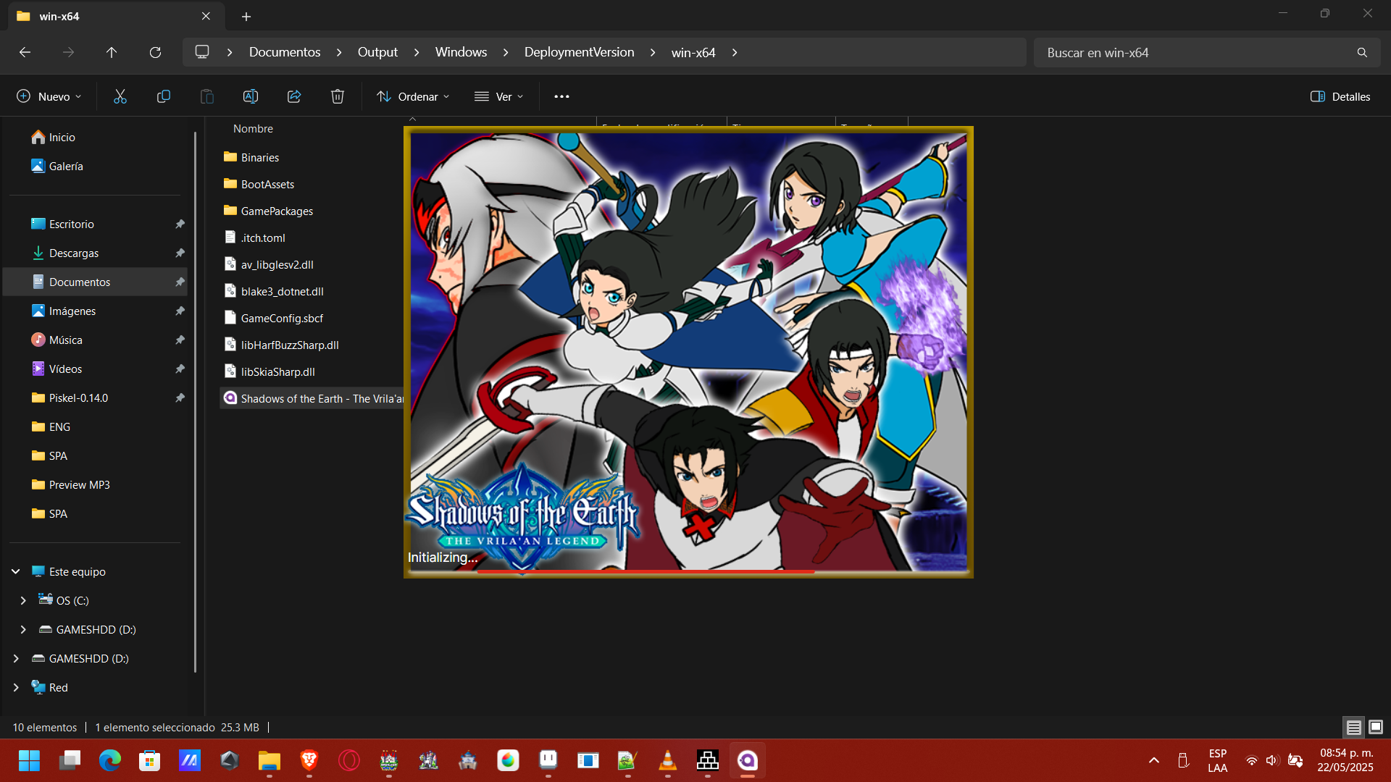Switch to large thumbnails view in status bar
This screenshot has width=1391, height=782.
pos(1376,727)
